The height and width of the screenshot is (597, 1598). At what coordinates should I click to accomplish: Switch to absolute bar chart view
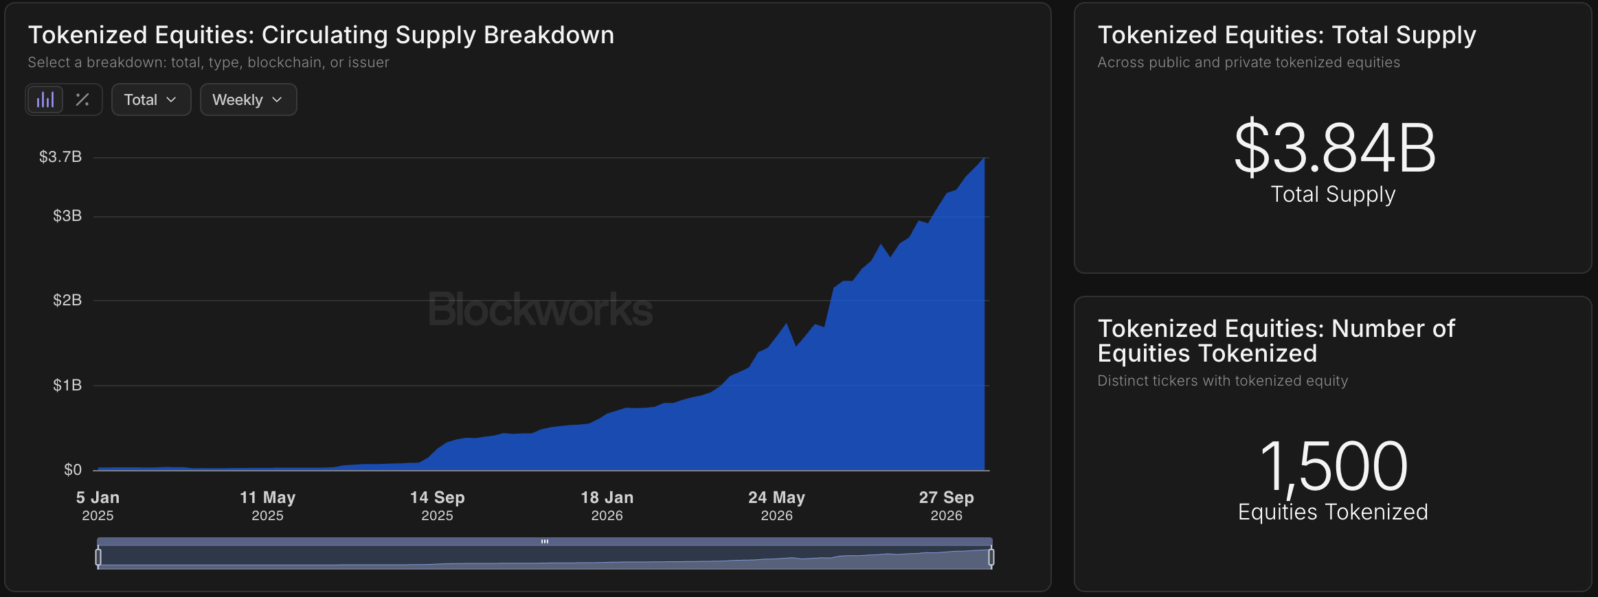coord(45,99)
